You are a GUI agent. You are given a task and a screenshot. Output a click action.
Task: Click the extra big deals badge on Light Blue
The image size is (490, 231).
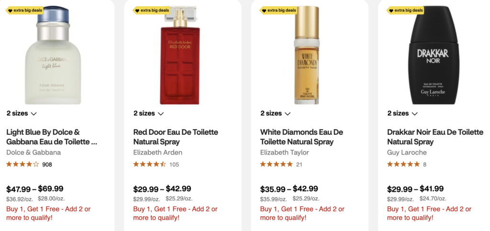[x=24, y=11]
